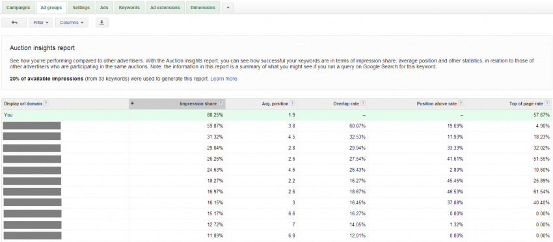Screen dimensions: 553x242
Task: Click the 37.08% position above rate cell
Action: point(455,203)
